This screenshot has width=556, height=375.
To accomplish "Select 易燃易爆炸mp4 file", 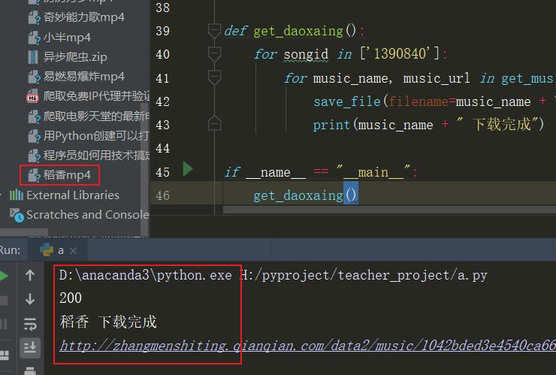I will (83, 76).
